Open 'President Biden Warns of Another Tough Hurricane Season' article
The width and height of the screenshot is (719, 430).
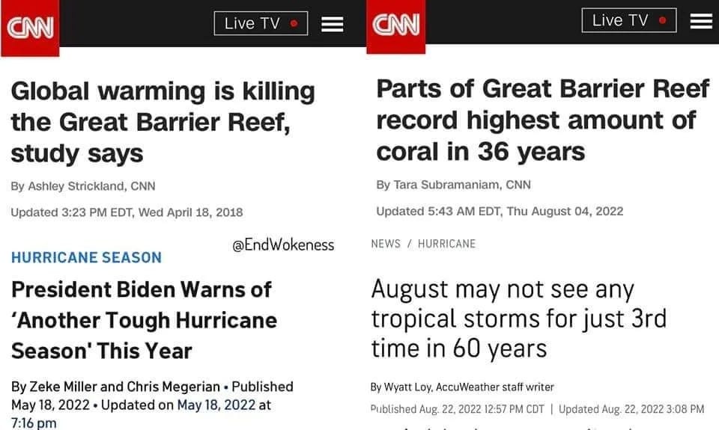click(x=144, y=320)
